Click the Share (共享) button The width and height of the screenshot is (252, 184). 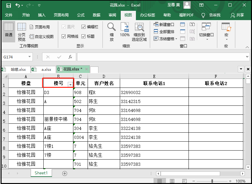point(237,15)
